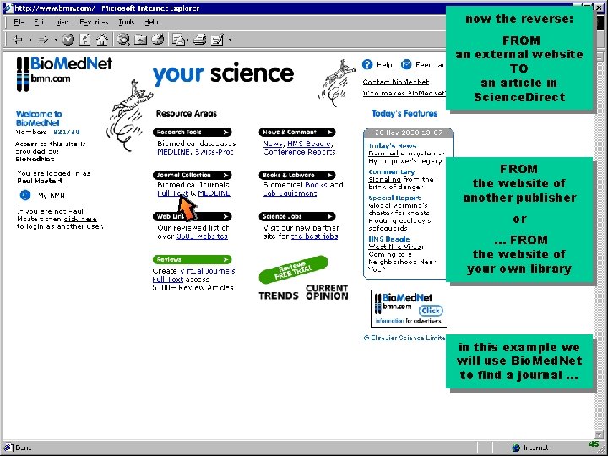The image size is (608, 456).
Task: Click the CURRENT OPINION logo
Action: pyautogui.click(x=327, y=292)
